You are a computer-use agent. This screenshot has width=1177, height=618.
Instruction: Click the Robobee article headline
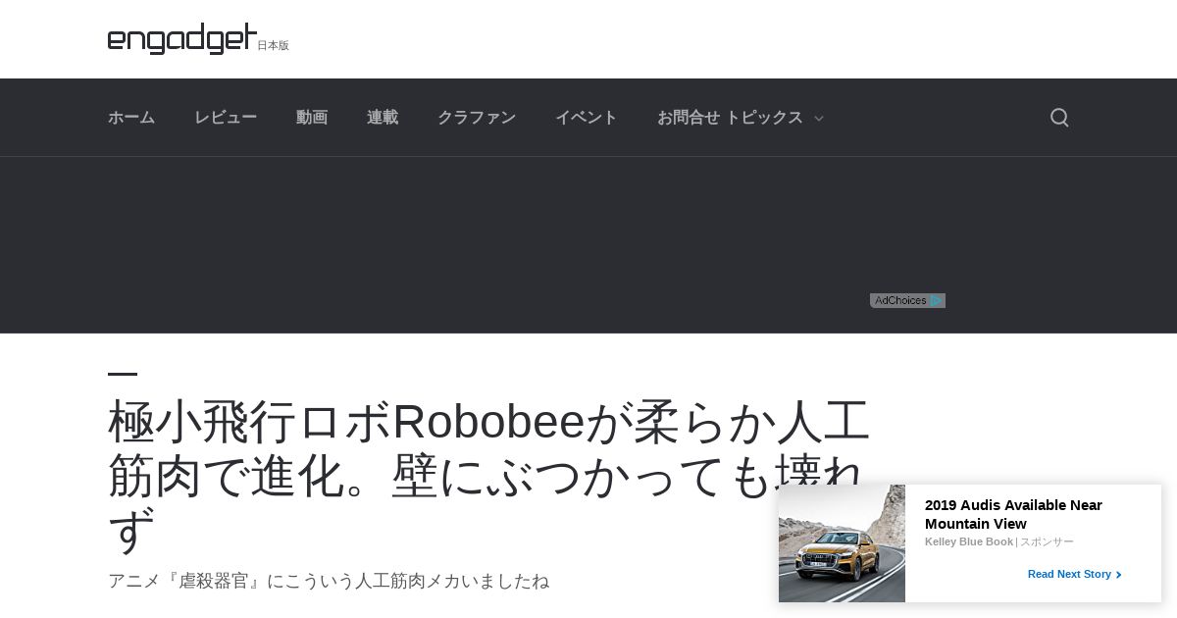[489, 475]
